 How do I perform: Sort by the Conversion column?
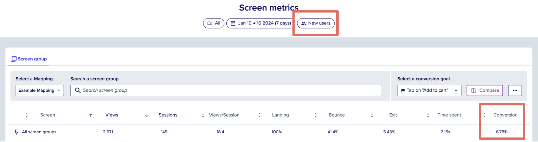pyautogui.click(x=484, y=115)
